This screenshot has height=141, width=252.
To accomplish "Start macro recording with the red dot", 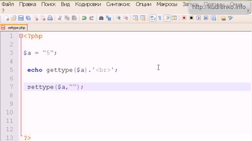I will click(x=184, y=18).
